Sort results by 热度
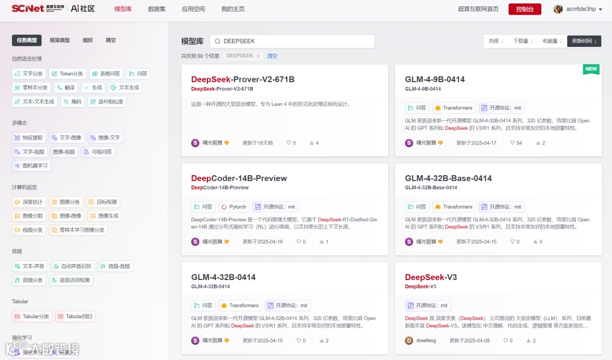Image resolution: width=612 pixels, height=360 pixels. pos(496,41)
